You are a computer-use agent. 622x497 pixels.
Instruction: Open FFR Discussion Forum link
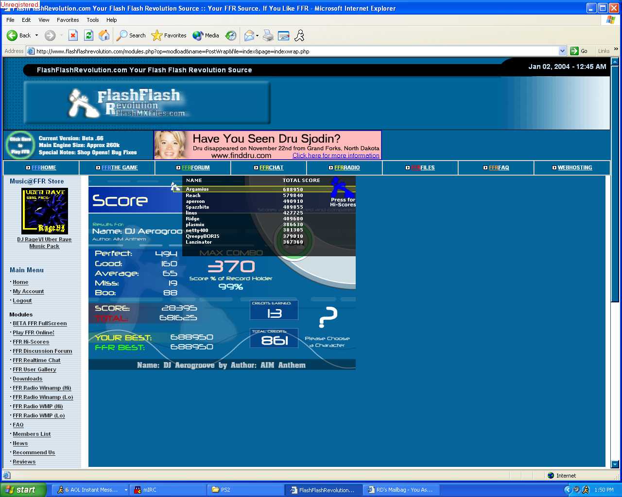pyautogui.click(x=42, y=351)
